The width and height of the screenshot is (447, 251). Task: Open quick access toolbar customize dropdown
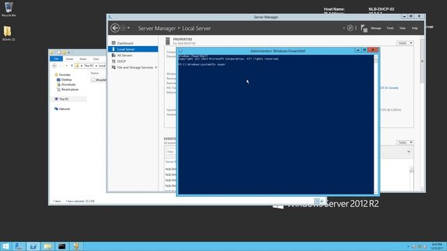(68, 53)
